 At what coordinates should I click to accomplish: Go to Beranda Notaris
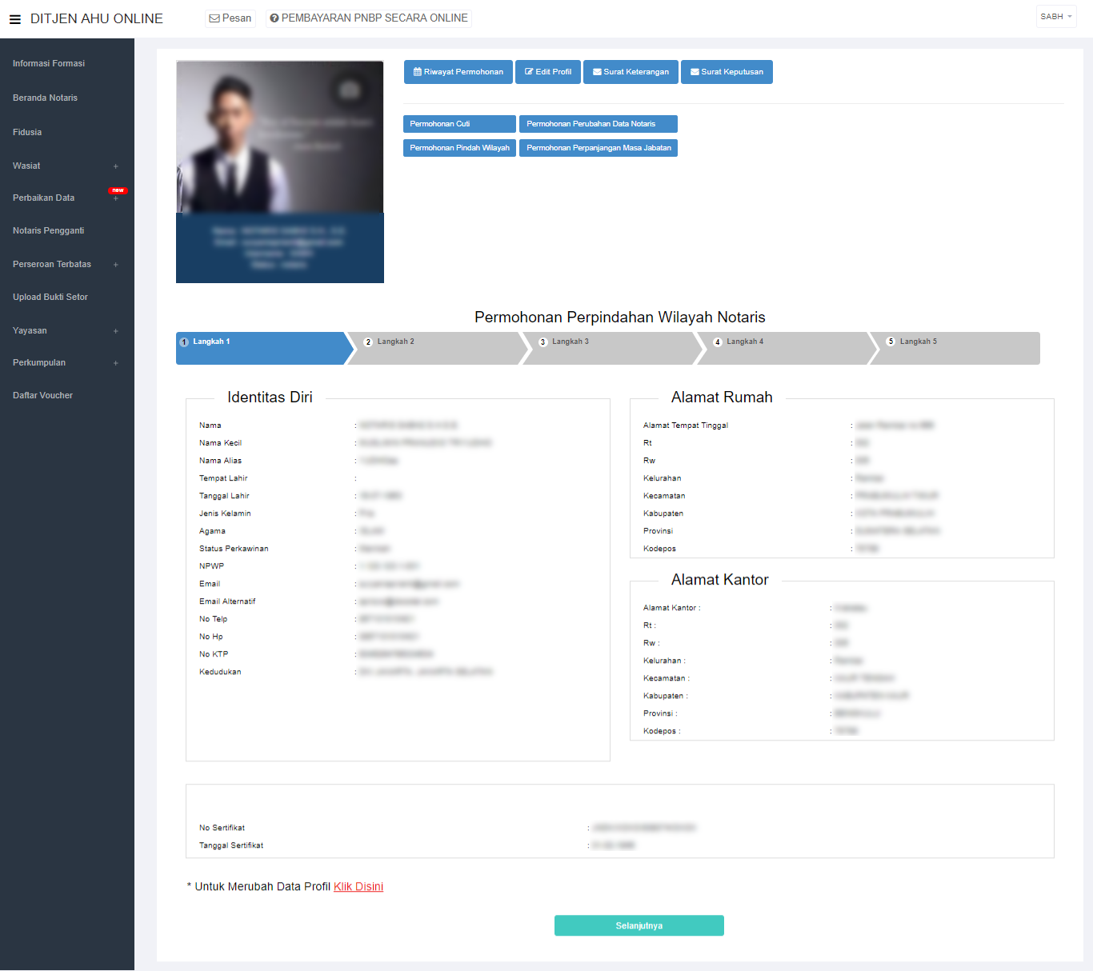(x=45, y=98)
